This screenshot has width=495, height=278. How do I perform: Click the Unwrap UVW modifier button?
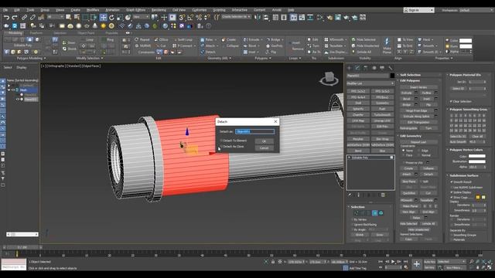382,120
